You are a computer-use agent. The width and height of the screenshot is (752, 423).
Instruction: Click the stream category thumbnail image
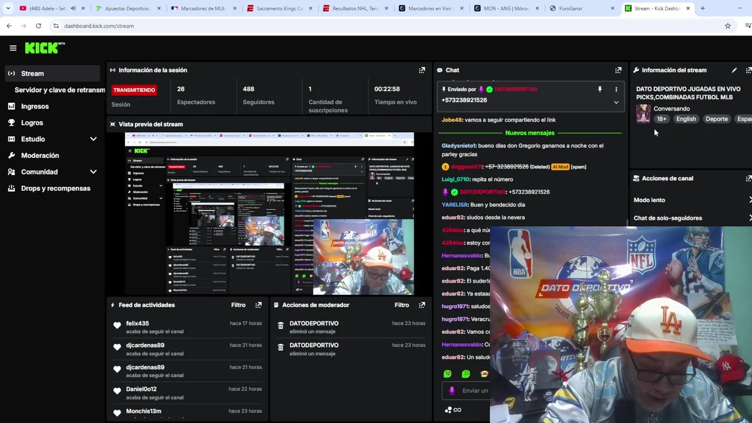click(x=643, y=113)
